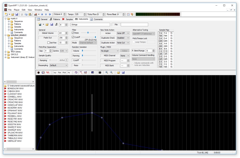Click the Global Volume button
The image size is (240, 158).
pos(48,33)
